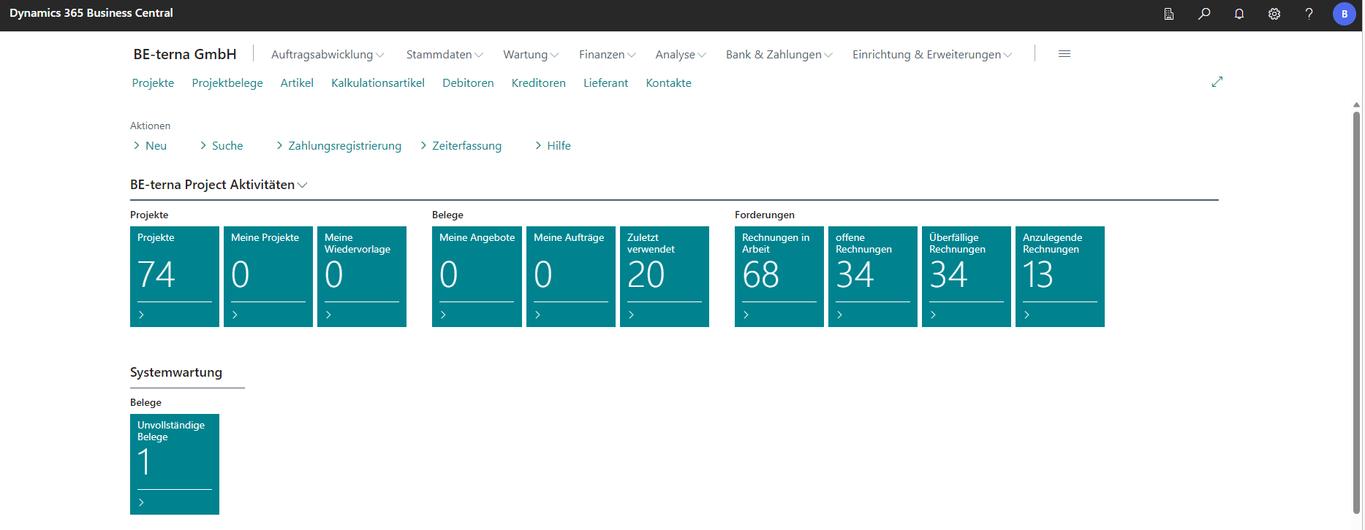Click the Zahlungsregistrierung action
The width and height of the screenshot is (1365, 530).
click(x=344, y=146)
